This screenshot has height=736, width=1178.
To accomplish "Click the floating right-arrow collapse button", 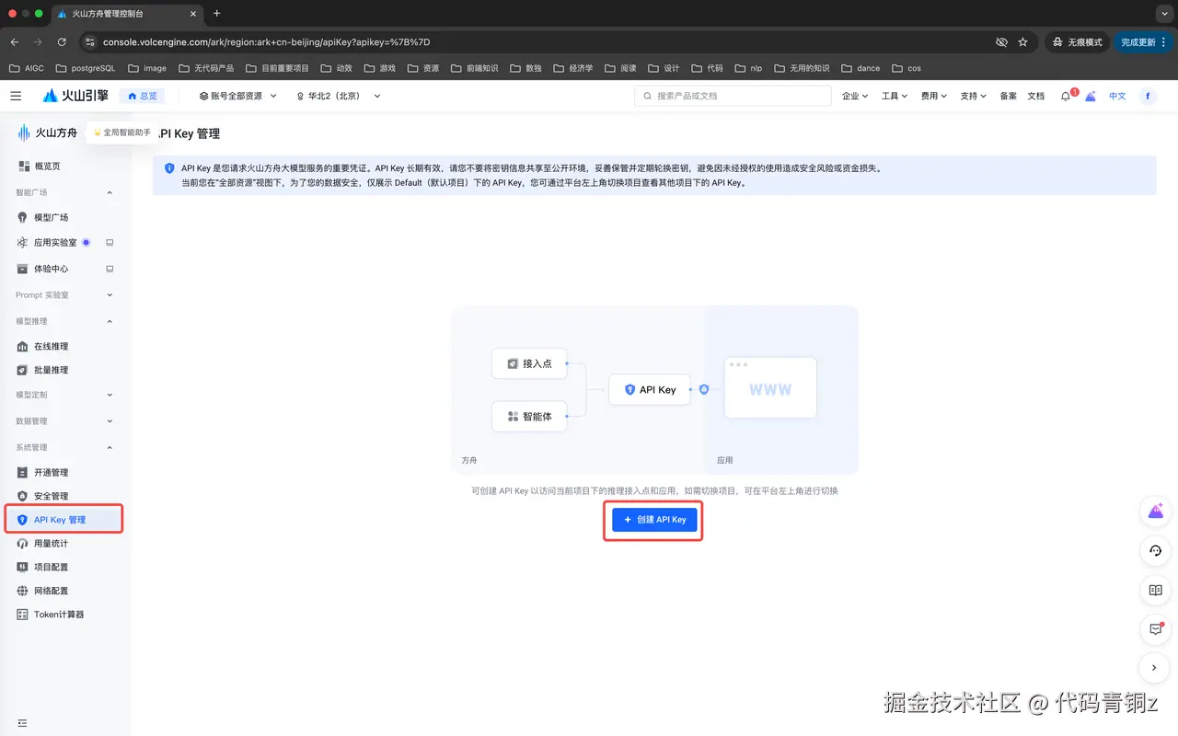I will click(x=1156, y=668).
